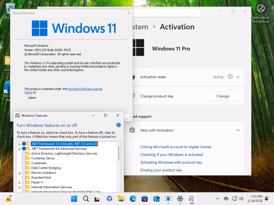Click the green Active checkmark icon
The height and width of the screenshot is (205, 274).
230,77
